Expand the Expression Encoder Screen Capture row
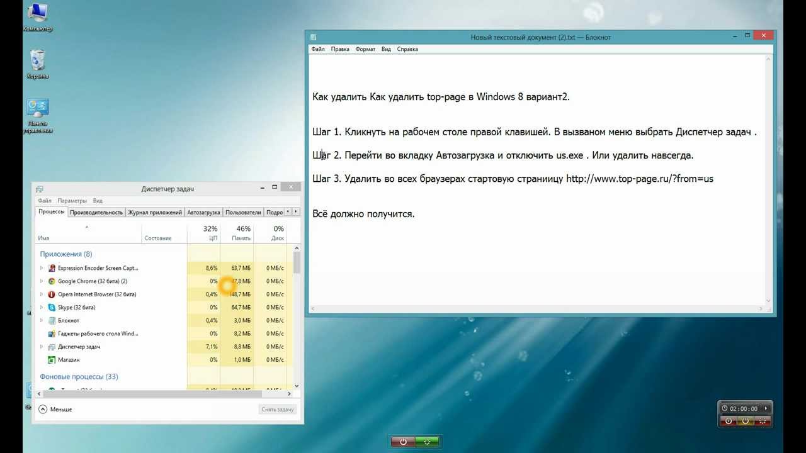The width and height of the screenshot is (806, 453). 42,268
